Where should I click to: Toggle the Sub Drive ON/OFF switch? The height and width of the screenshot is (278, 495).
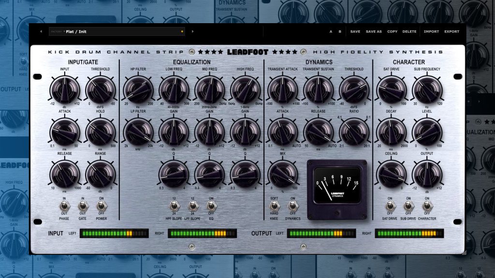click(x=408, y=206)
